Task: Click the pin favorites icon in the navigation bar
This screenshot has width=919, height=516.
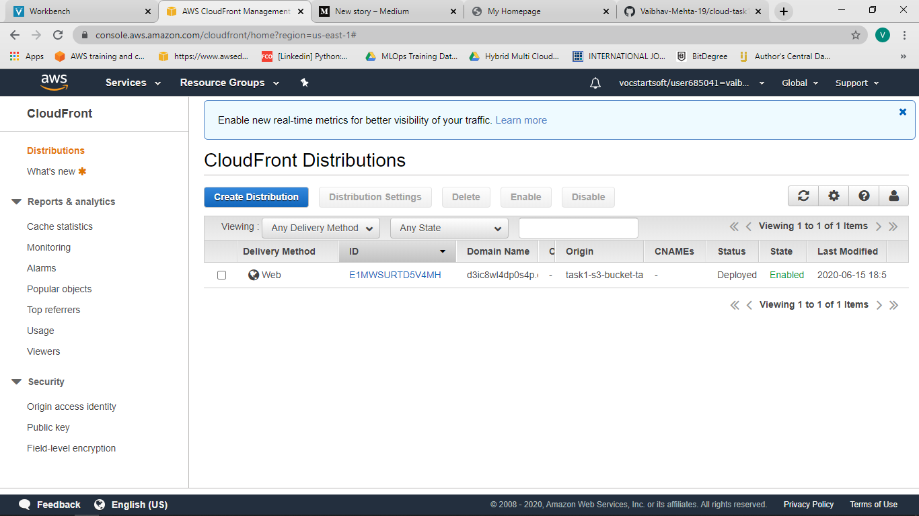Action: point(304,82)
